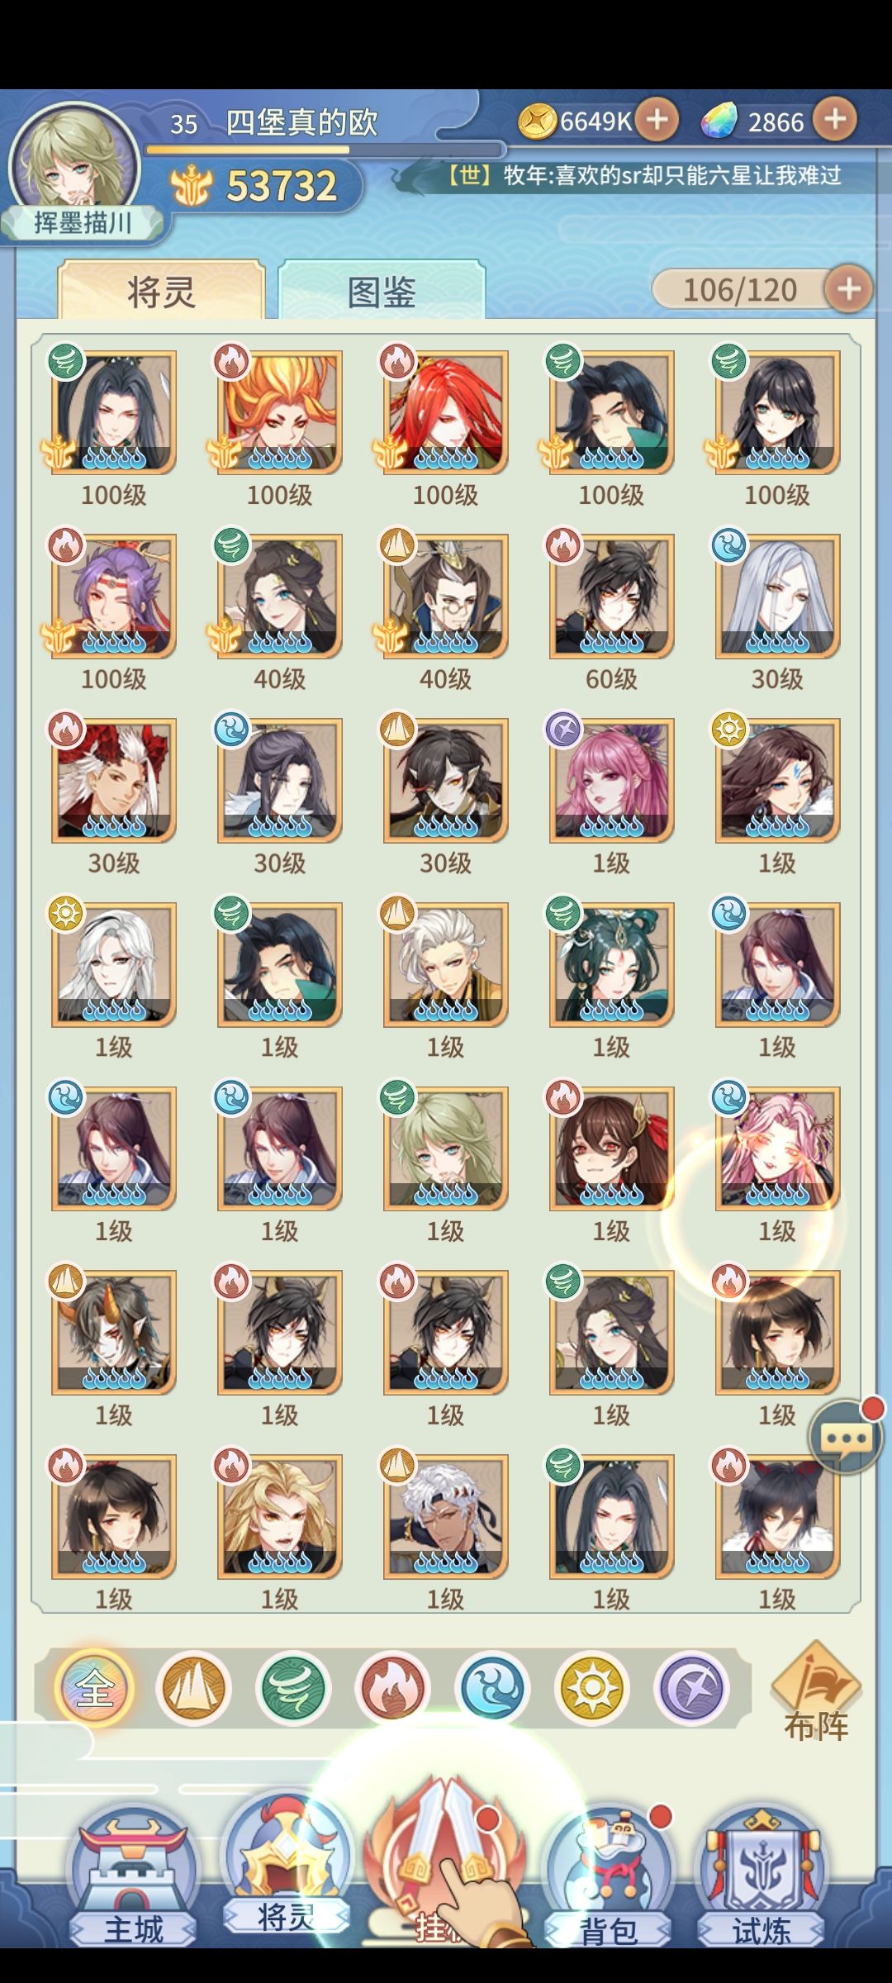Select the mountain element filter icon
The width and height of the screenshot is (892, 1983).
coord(193,1690)
